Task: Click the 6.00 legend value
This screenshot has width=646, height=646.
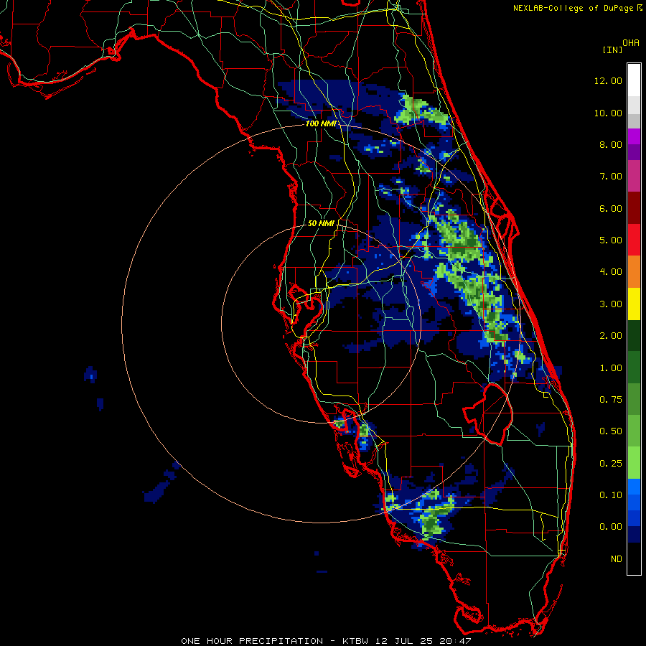Action: click(x=610, y=208)
